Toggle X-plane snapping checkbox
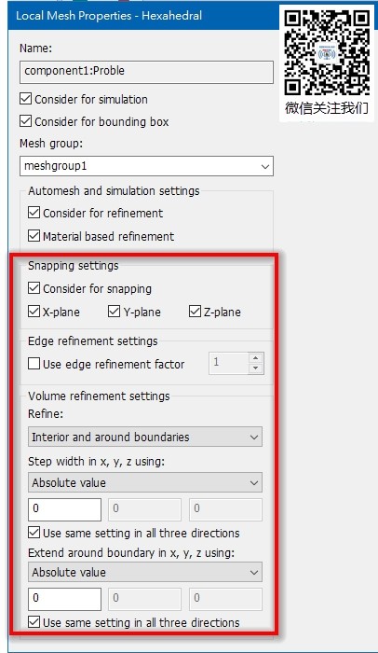 [34, 312]
